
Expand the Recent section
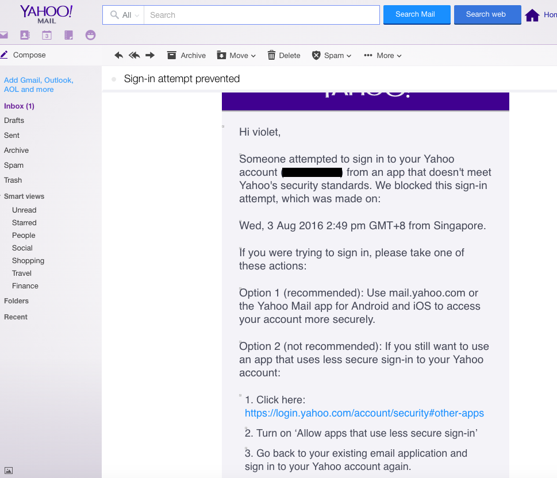click(x=16, y=317)
